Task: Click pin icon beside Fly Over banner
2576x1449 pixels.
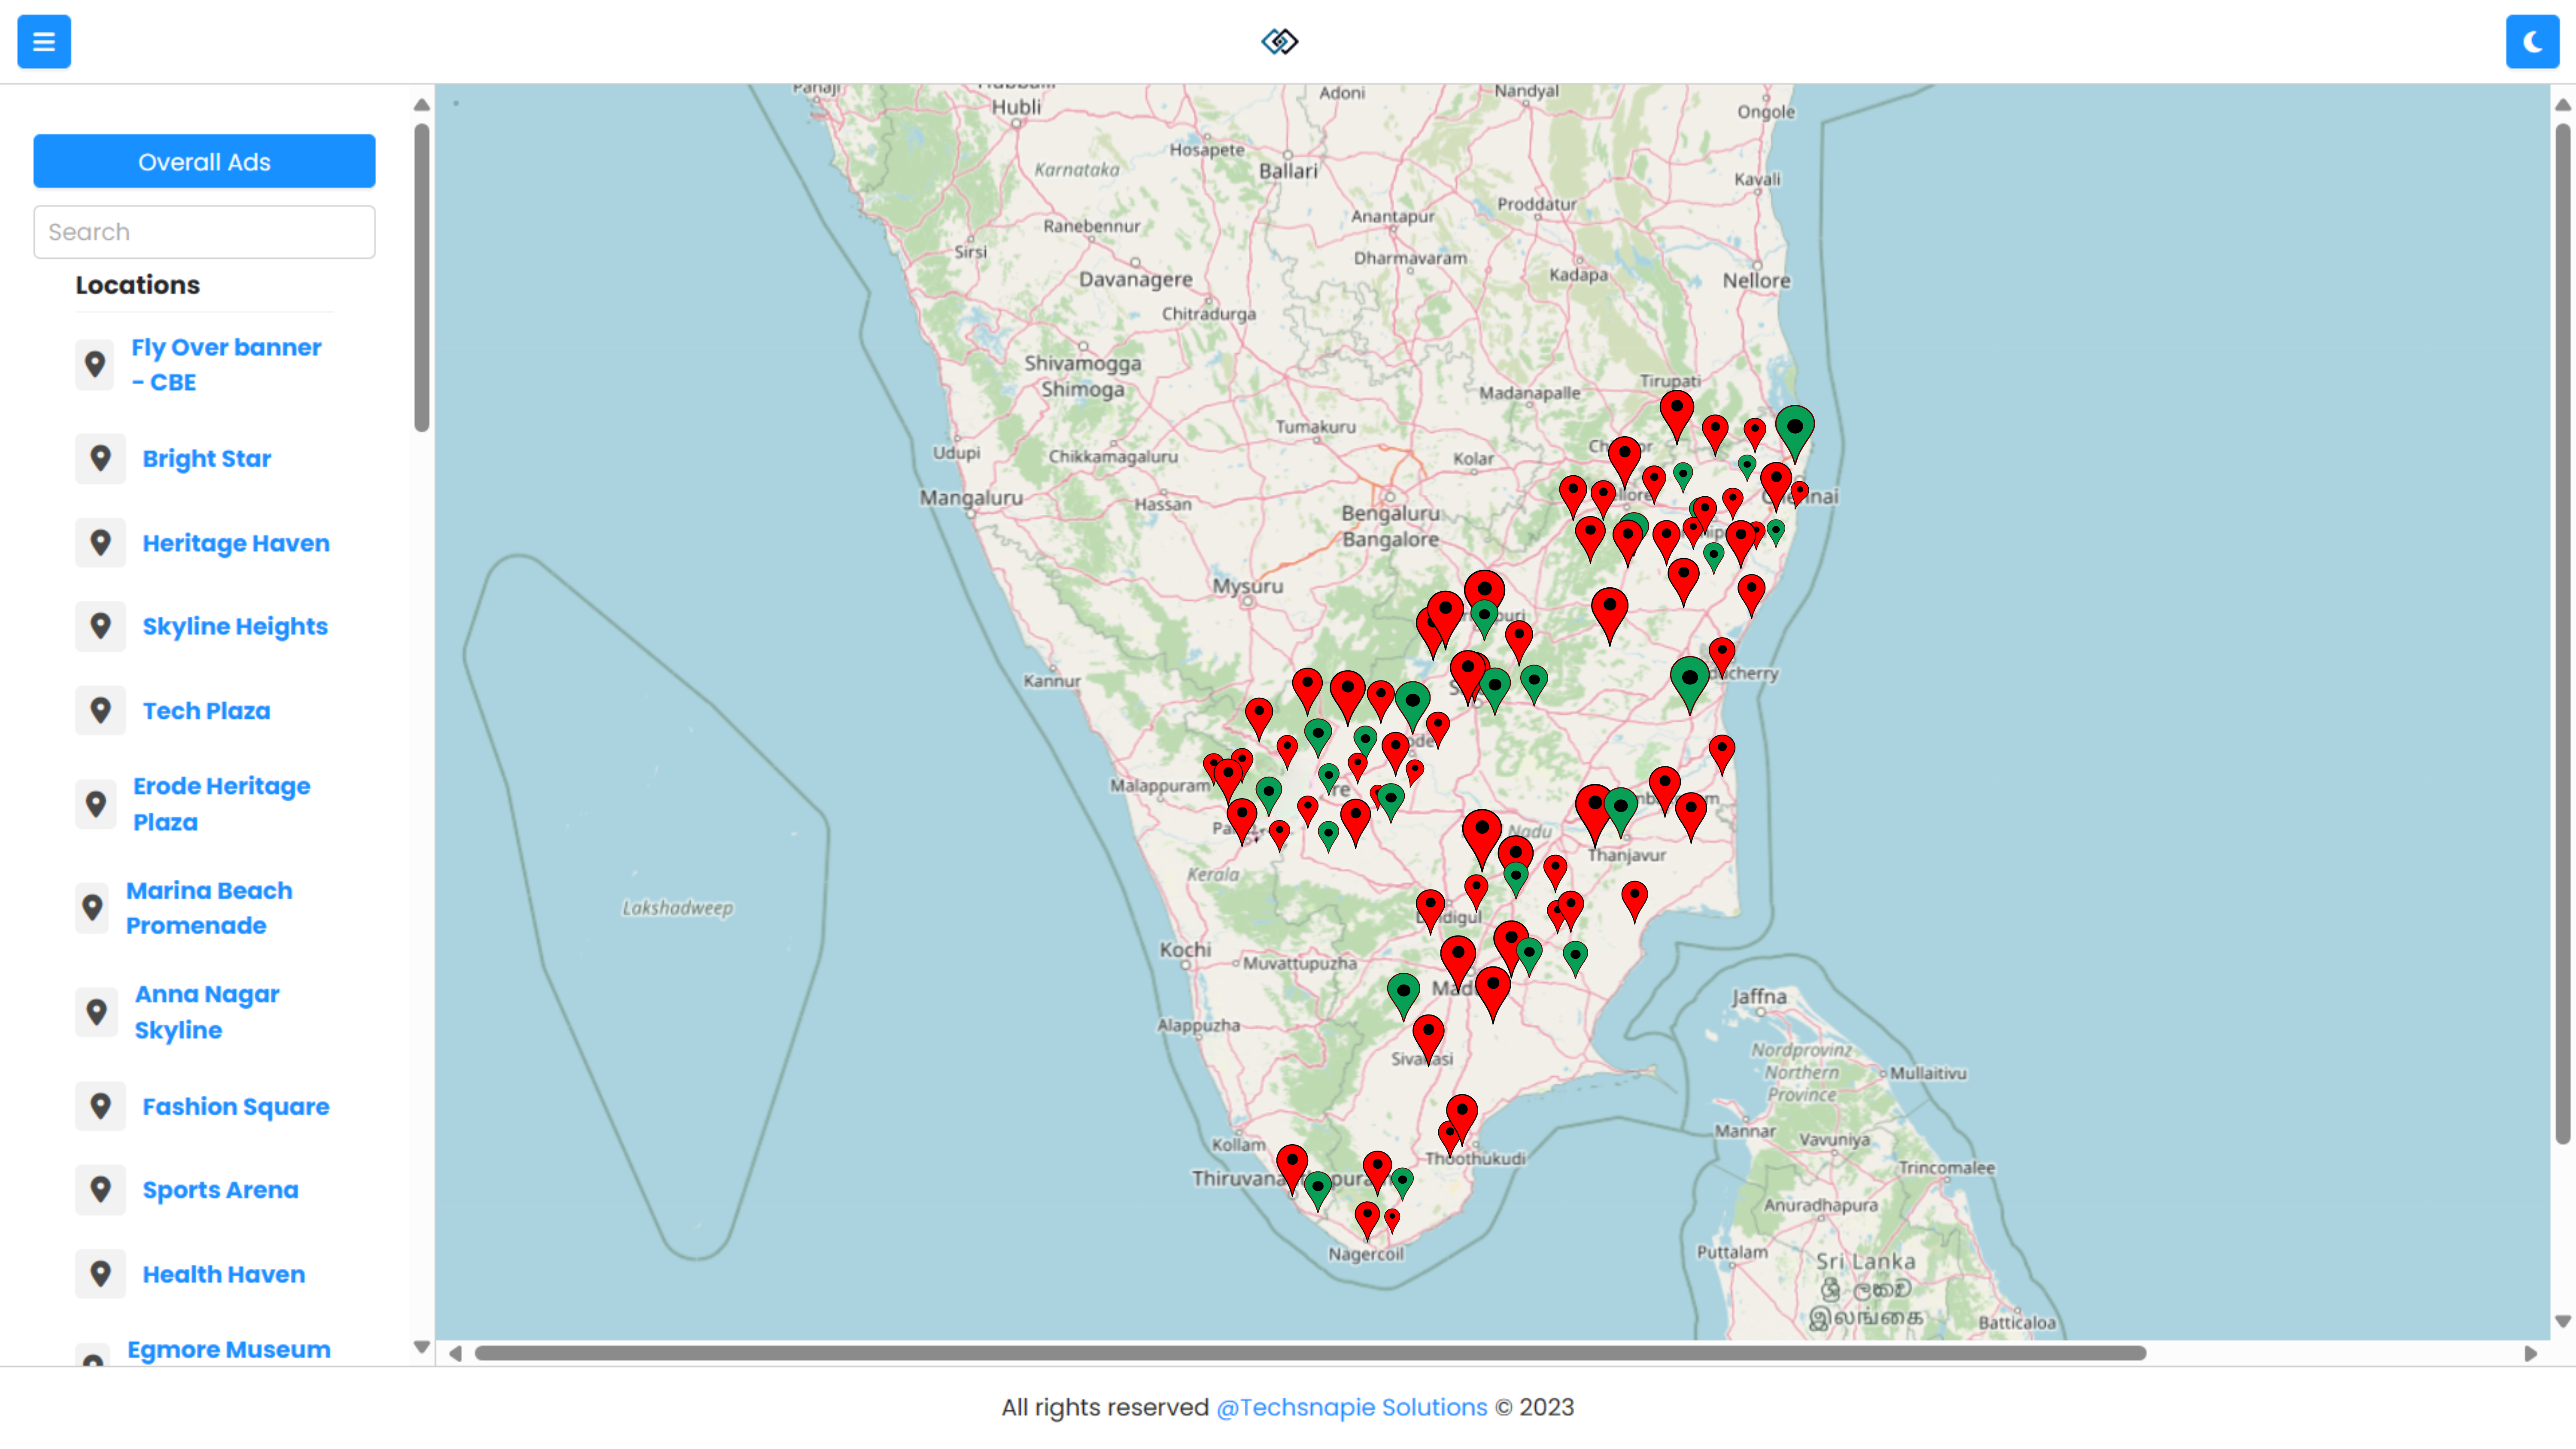Action: tap(95, 364)
